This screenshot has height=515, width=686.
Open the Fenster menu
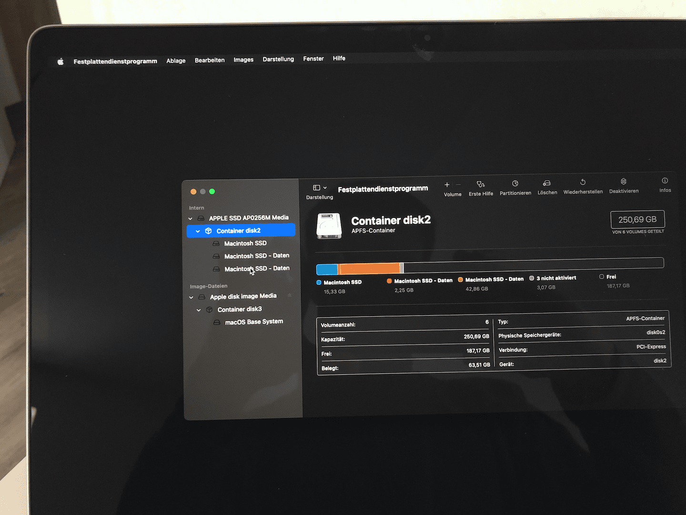point(313,59)
